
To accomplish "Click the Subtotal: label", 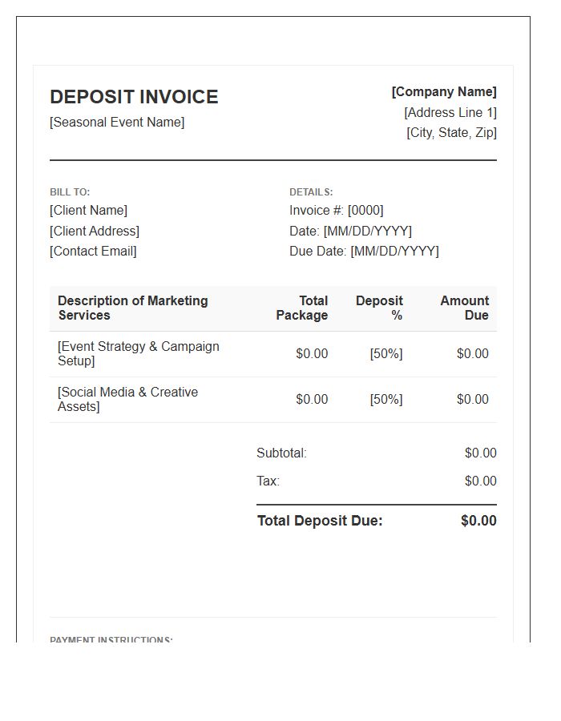I will click(281, 453).
